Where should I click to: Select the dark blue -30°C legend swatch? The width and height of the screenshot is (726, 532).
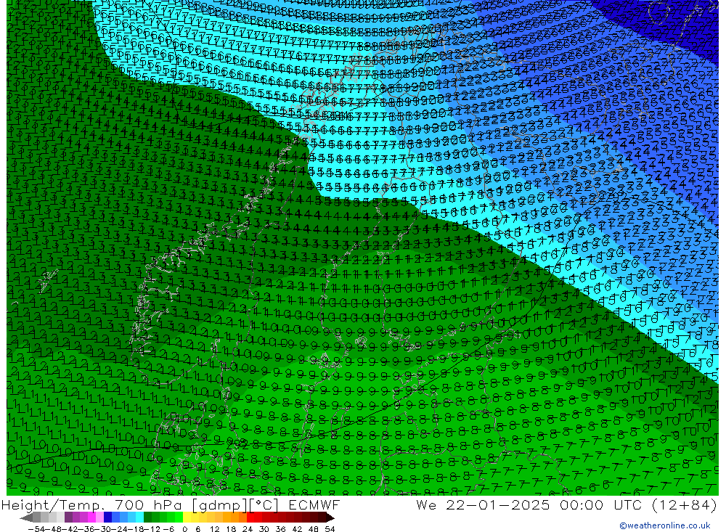pos(107,518)
